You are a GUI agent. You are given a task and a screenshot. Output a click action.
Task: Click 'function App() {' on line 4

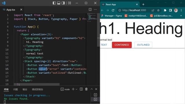click(x=26, y=27)
